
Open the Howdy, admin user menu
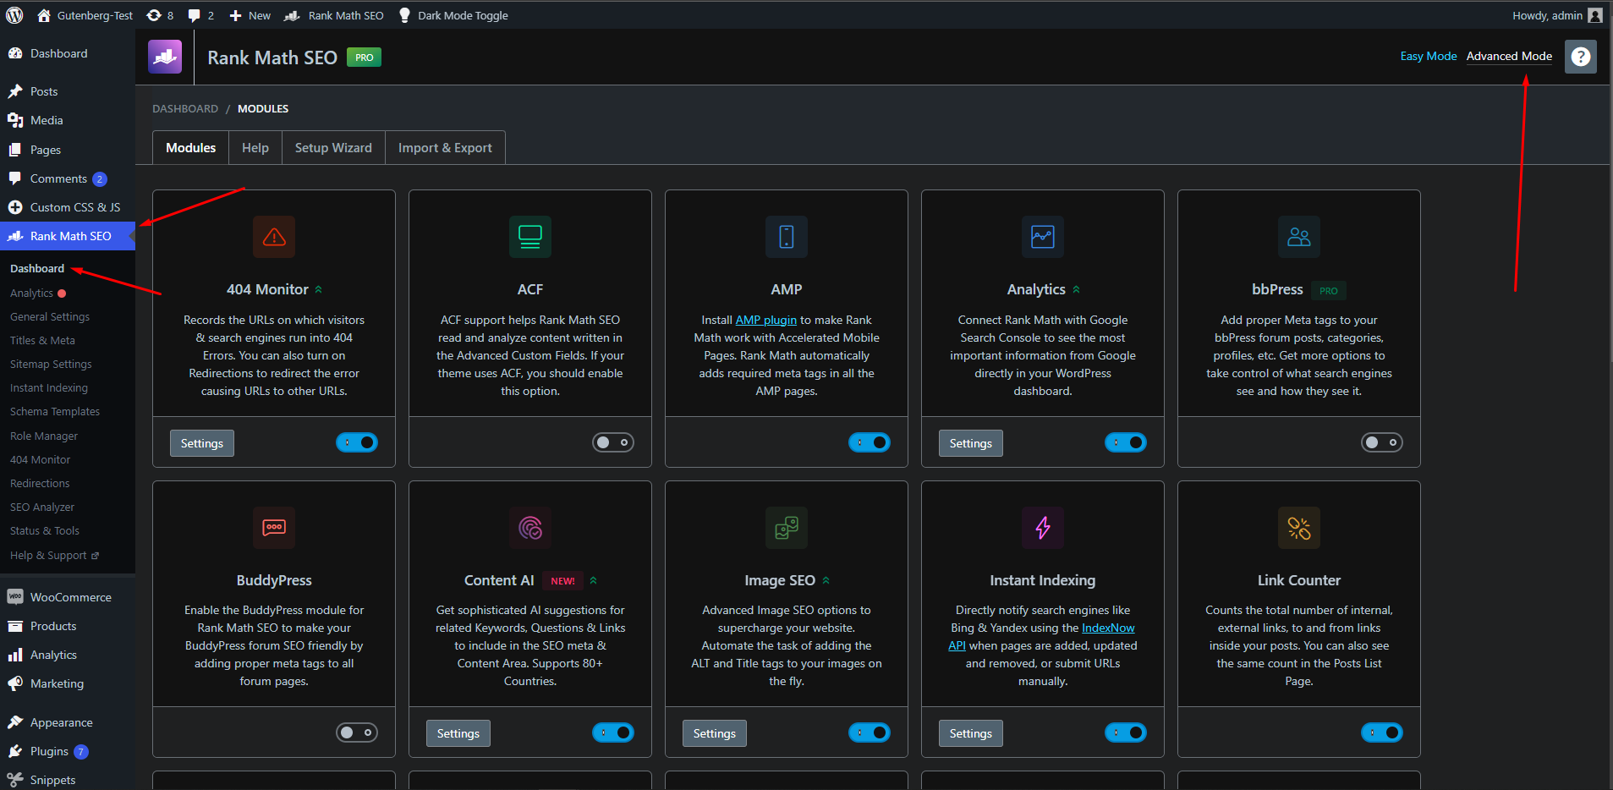(x=1556, y=15)
